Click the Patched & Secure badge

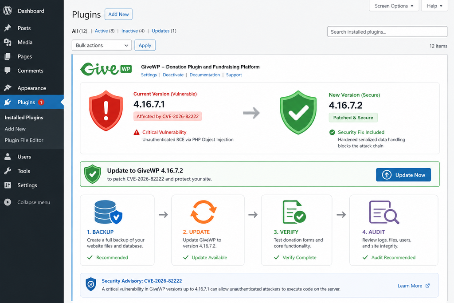(x=353, y=118)
